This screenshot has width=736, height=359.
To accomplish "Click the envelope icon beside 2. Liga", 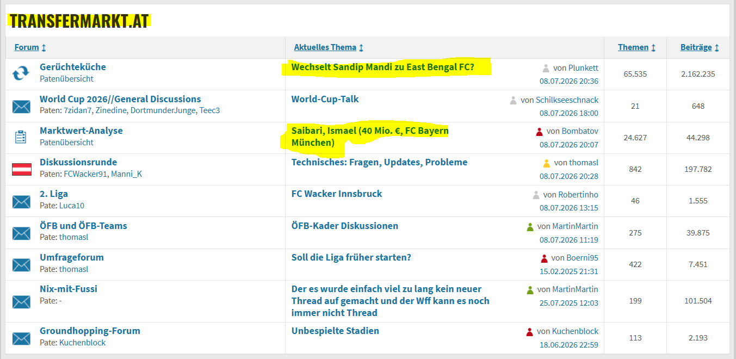I will point(21,201).
